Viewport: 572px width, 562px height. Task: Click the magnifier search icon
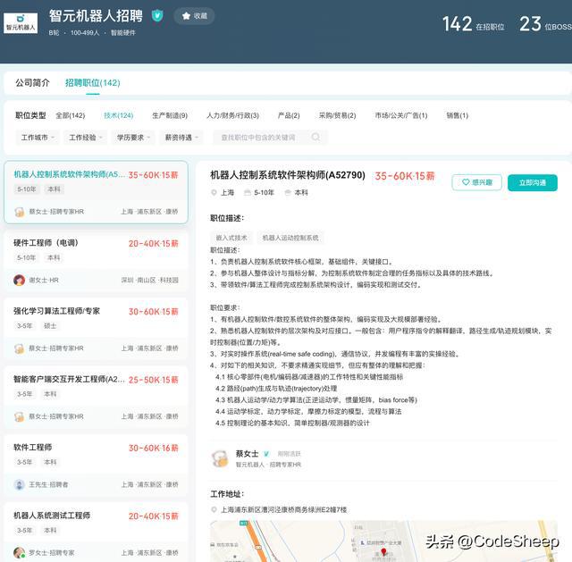click(315, 137)
